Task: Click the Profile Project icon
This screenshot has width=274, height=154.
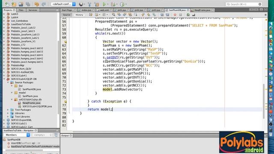Action: 122,4
